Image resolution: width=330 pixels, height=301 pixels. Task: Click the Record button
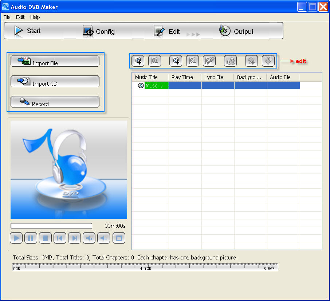pyautogui.click(x=55, y=102)
